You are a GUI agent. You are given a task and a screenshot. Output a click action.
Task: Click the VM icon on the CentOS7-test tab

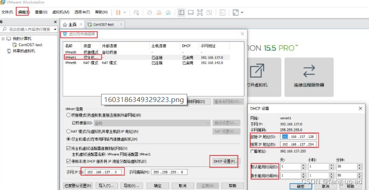90,24
